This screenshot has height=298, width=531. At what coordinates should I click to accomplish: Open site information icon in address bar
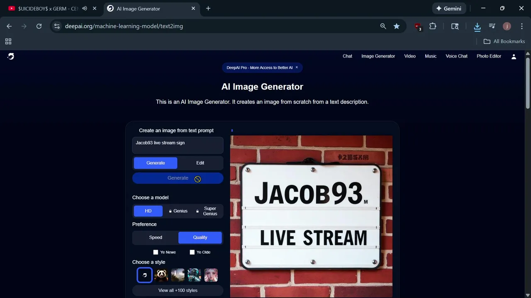57,26
